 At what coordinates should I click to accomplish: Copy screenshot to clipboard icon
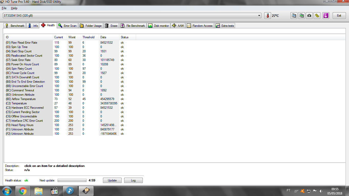pyautogui.click(x=302, y=16)
